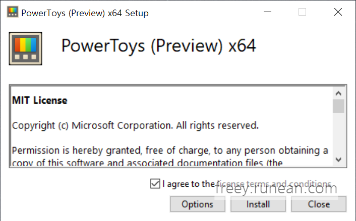Click the greyed-out maximize window button
This screenshot has width=356, height=221.
coord(302,12)
